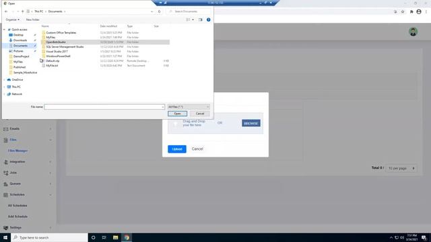Click the Network icon in navigation pane
This screenshot has height=242, width=431.
9,94
